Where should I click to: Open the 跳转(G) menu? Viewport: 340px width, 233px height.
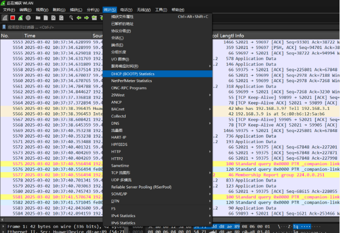[x=59, y=10]
